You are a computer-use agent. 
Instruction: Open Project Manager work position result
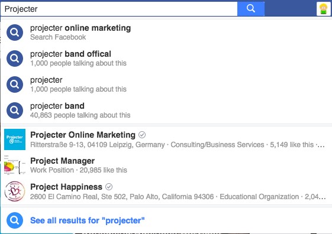[x=166, y=165]
